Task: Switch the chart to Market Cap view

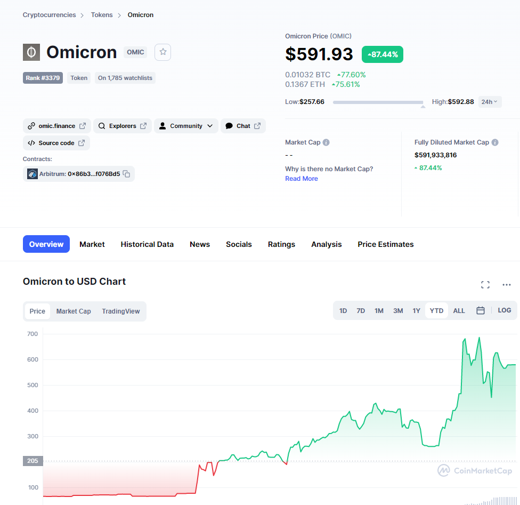Action: tap(73, 311)
